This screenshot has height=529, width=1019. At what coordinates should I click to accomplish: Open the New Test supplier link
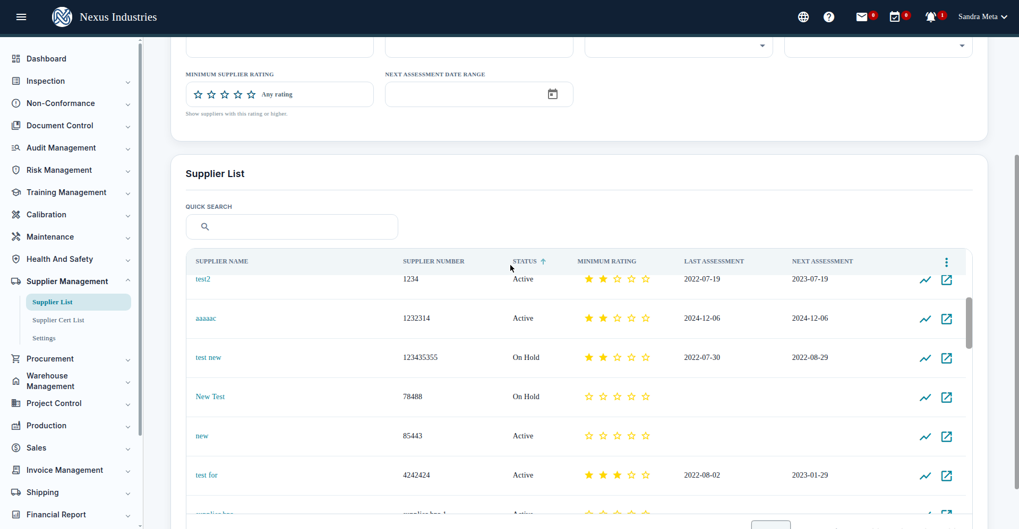pyautogui.click(x=210, y=396)
